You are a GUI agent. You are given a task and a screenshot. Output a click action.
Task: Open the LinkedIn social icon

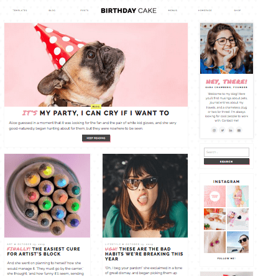click(231, 130)
